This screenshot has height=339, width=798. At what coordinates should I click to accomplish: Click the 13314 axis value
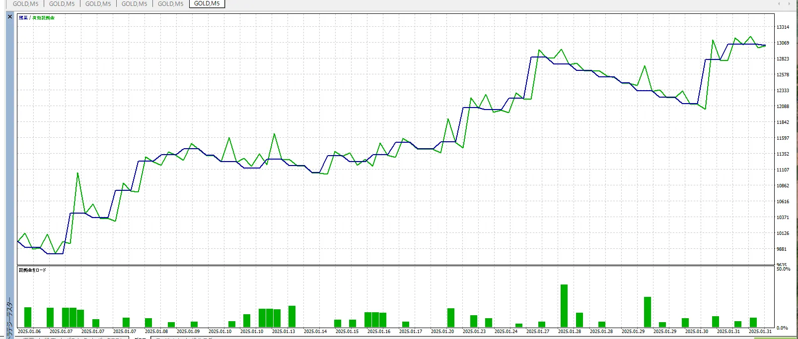click(783, 27)
